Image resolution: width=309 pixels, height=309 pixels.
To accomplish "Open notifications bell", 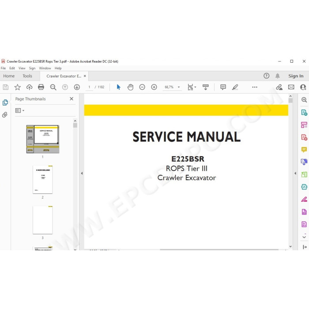I will point(278,76).
